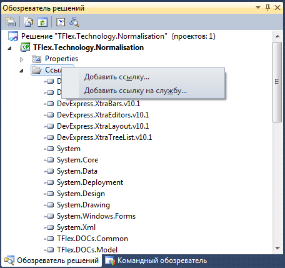Viewport: 285px width, 268px height.
Task: Select the System.Core reference
Action: tap(77, 160)
